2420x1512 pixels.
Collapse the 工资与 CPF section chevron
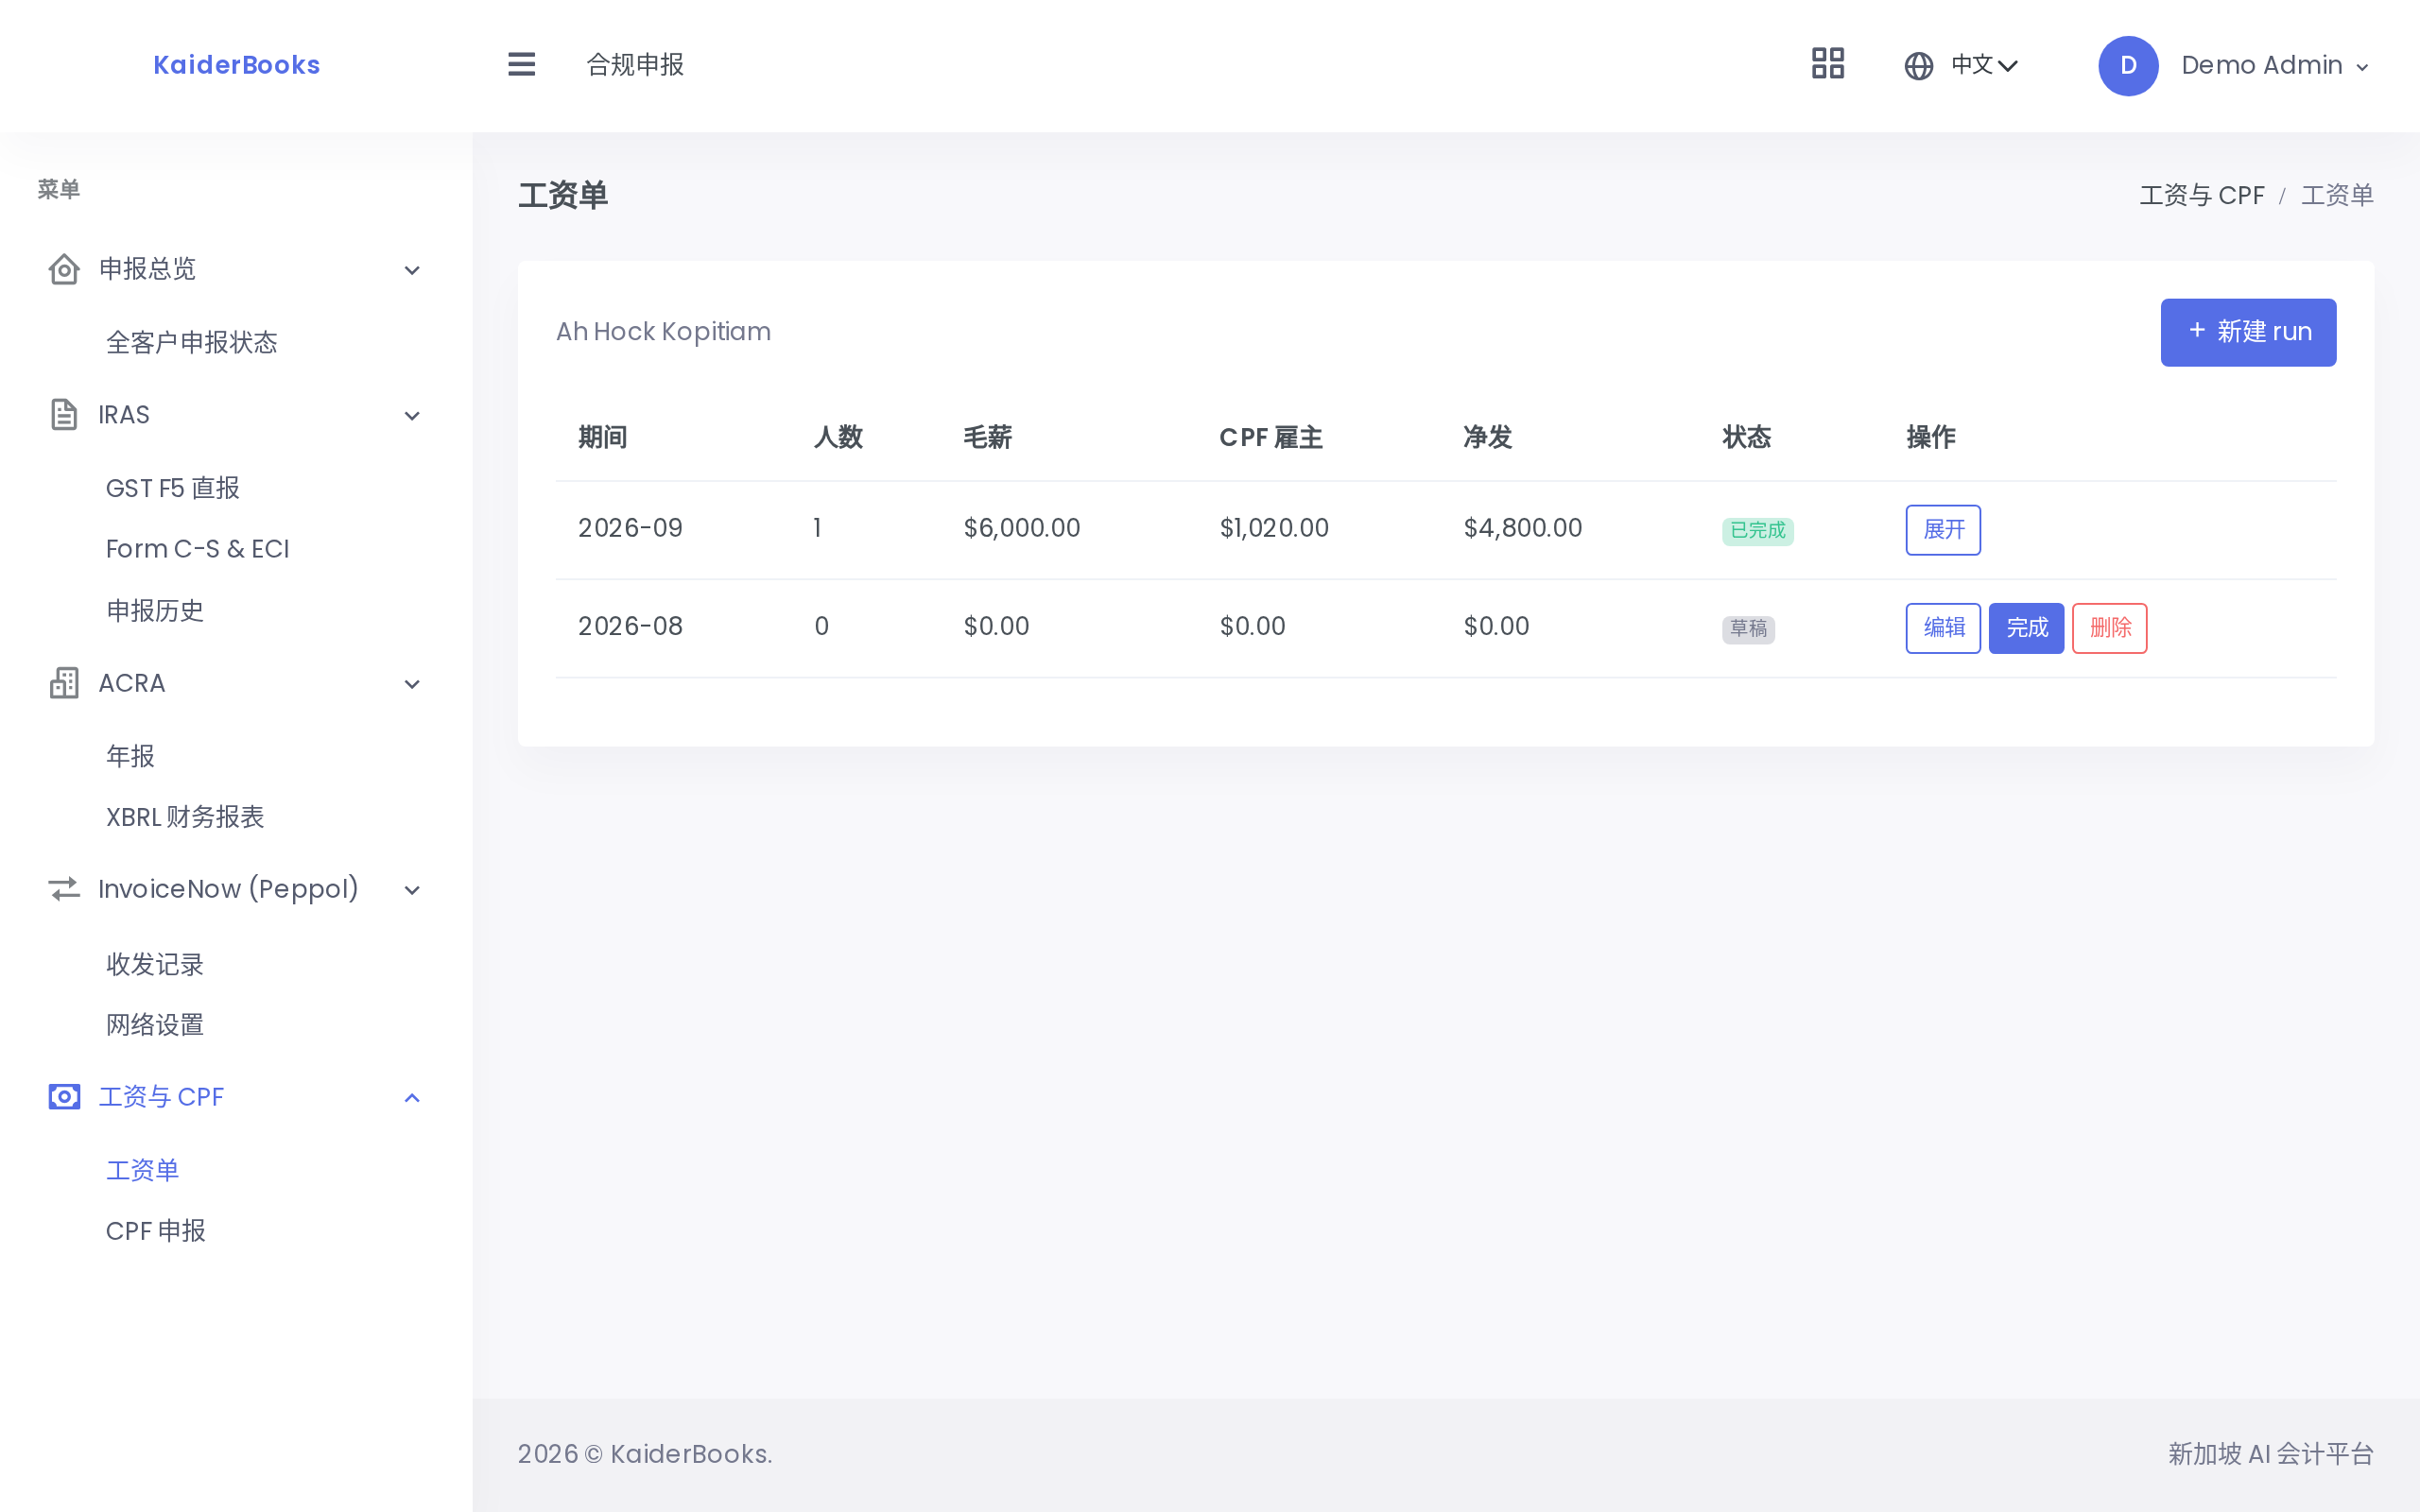(x=412, y=1098)
